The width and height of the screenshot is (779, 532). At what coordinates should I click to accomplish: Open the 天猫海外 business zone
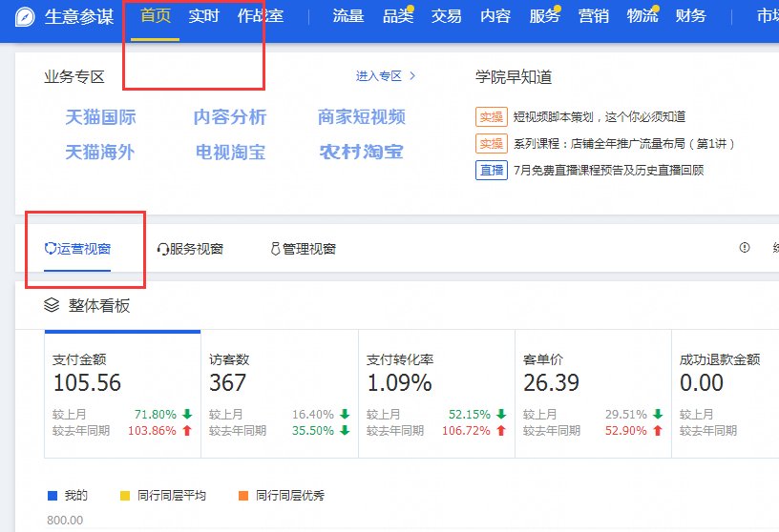[100, 152]
